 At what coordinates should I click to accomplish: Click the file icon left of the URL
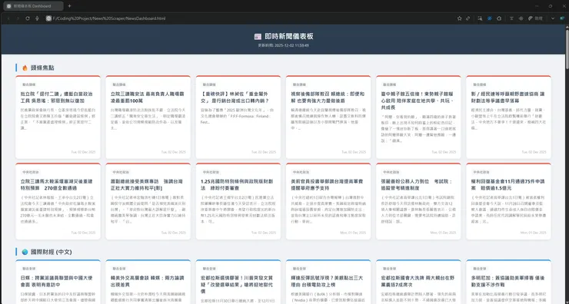(x=48, y=18)
